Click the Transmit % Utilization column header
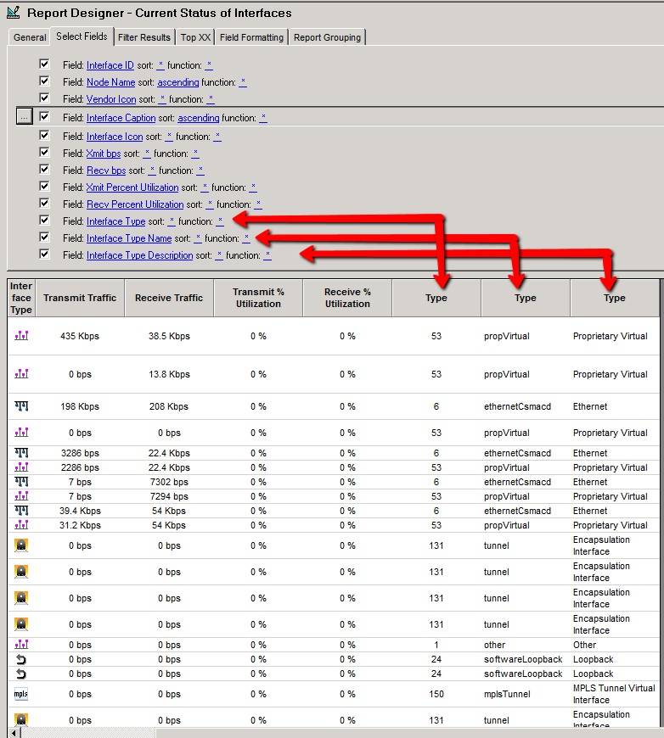Image resolution: width=664 pixels, height=738 pixels. (258, 298)
